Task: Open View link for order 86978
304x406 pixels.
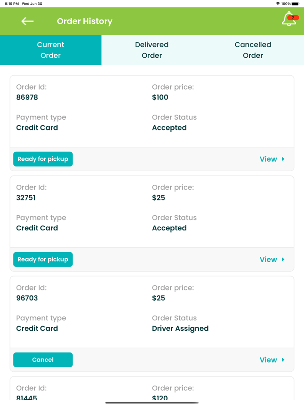Action: 268,159
